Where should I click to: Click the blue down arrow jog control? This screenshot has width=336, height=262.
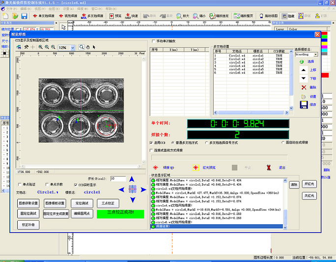[x=133, y=200]
